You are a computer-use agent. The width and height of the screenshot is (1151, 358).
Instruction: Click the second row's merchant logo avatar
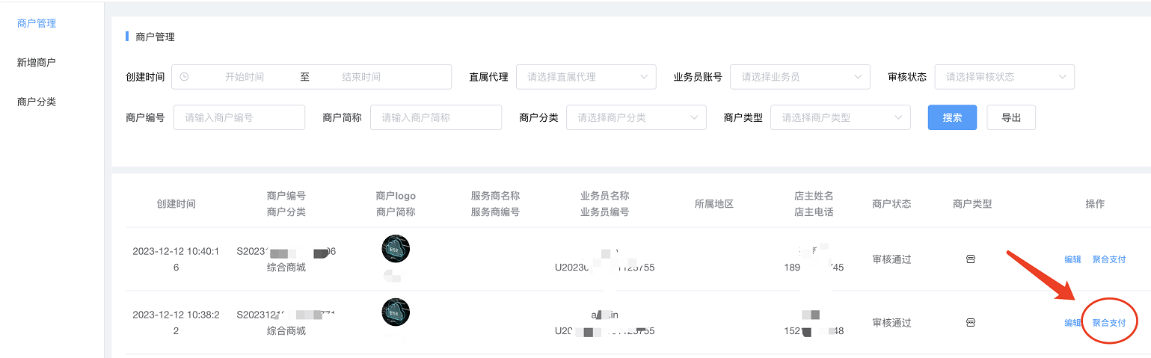(x=396, y=312)
